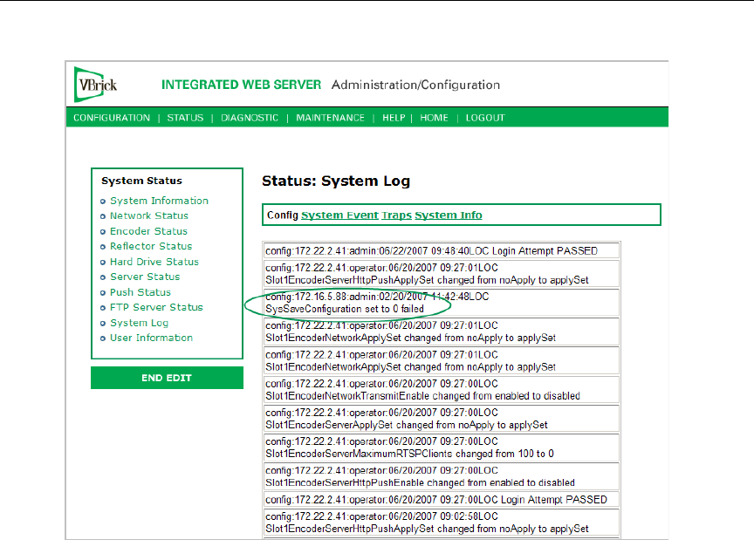Click LOGOUT in the nav bar
The height and width of the screenshot is (540, 754).
click(485, 118)
